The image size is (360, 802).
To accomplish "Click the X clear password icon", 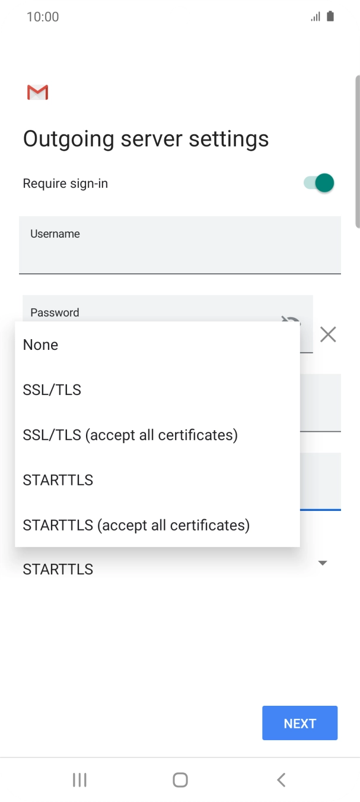I will pos(328,334).
